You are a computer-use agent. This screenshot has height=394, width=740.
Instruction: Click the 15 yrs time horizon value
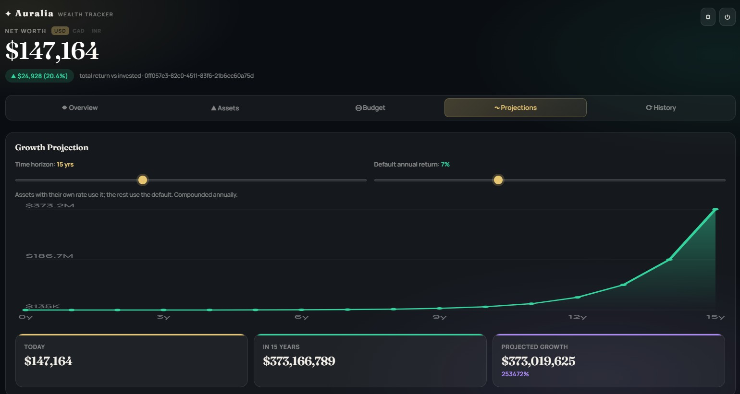click(x=65, y=164)
